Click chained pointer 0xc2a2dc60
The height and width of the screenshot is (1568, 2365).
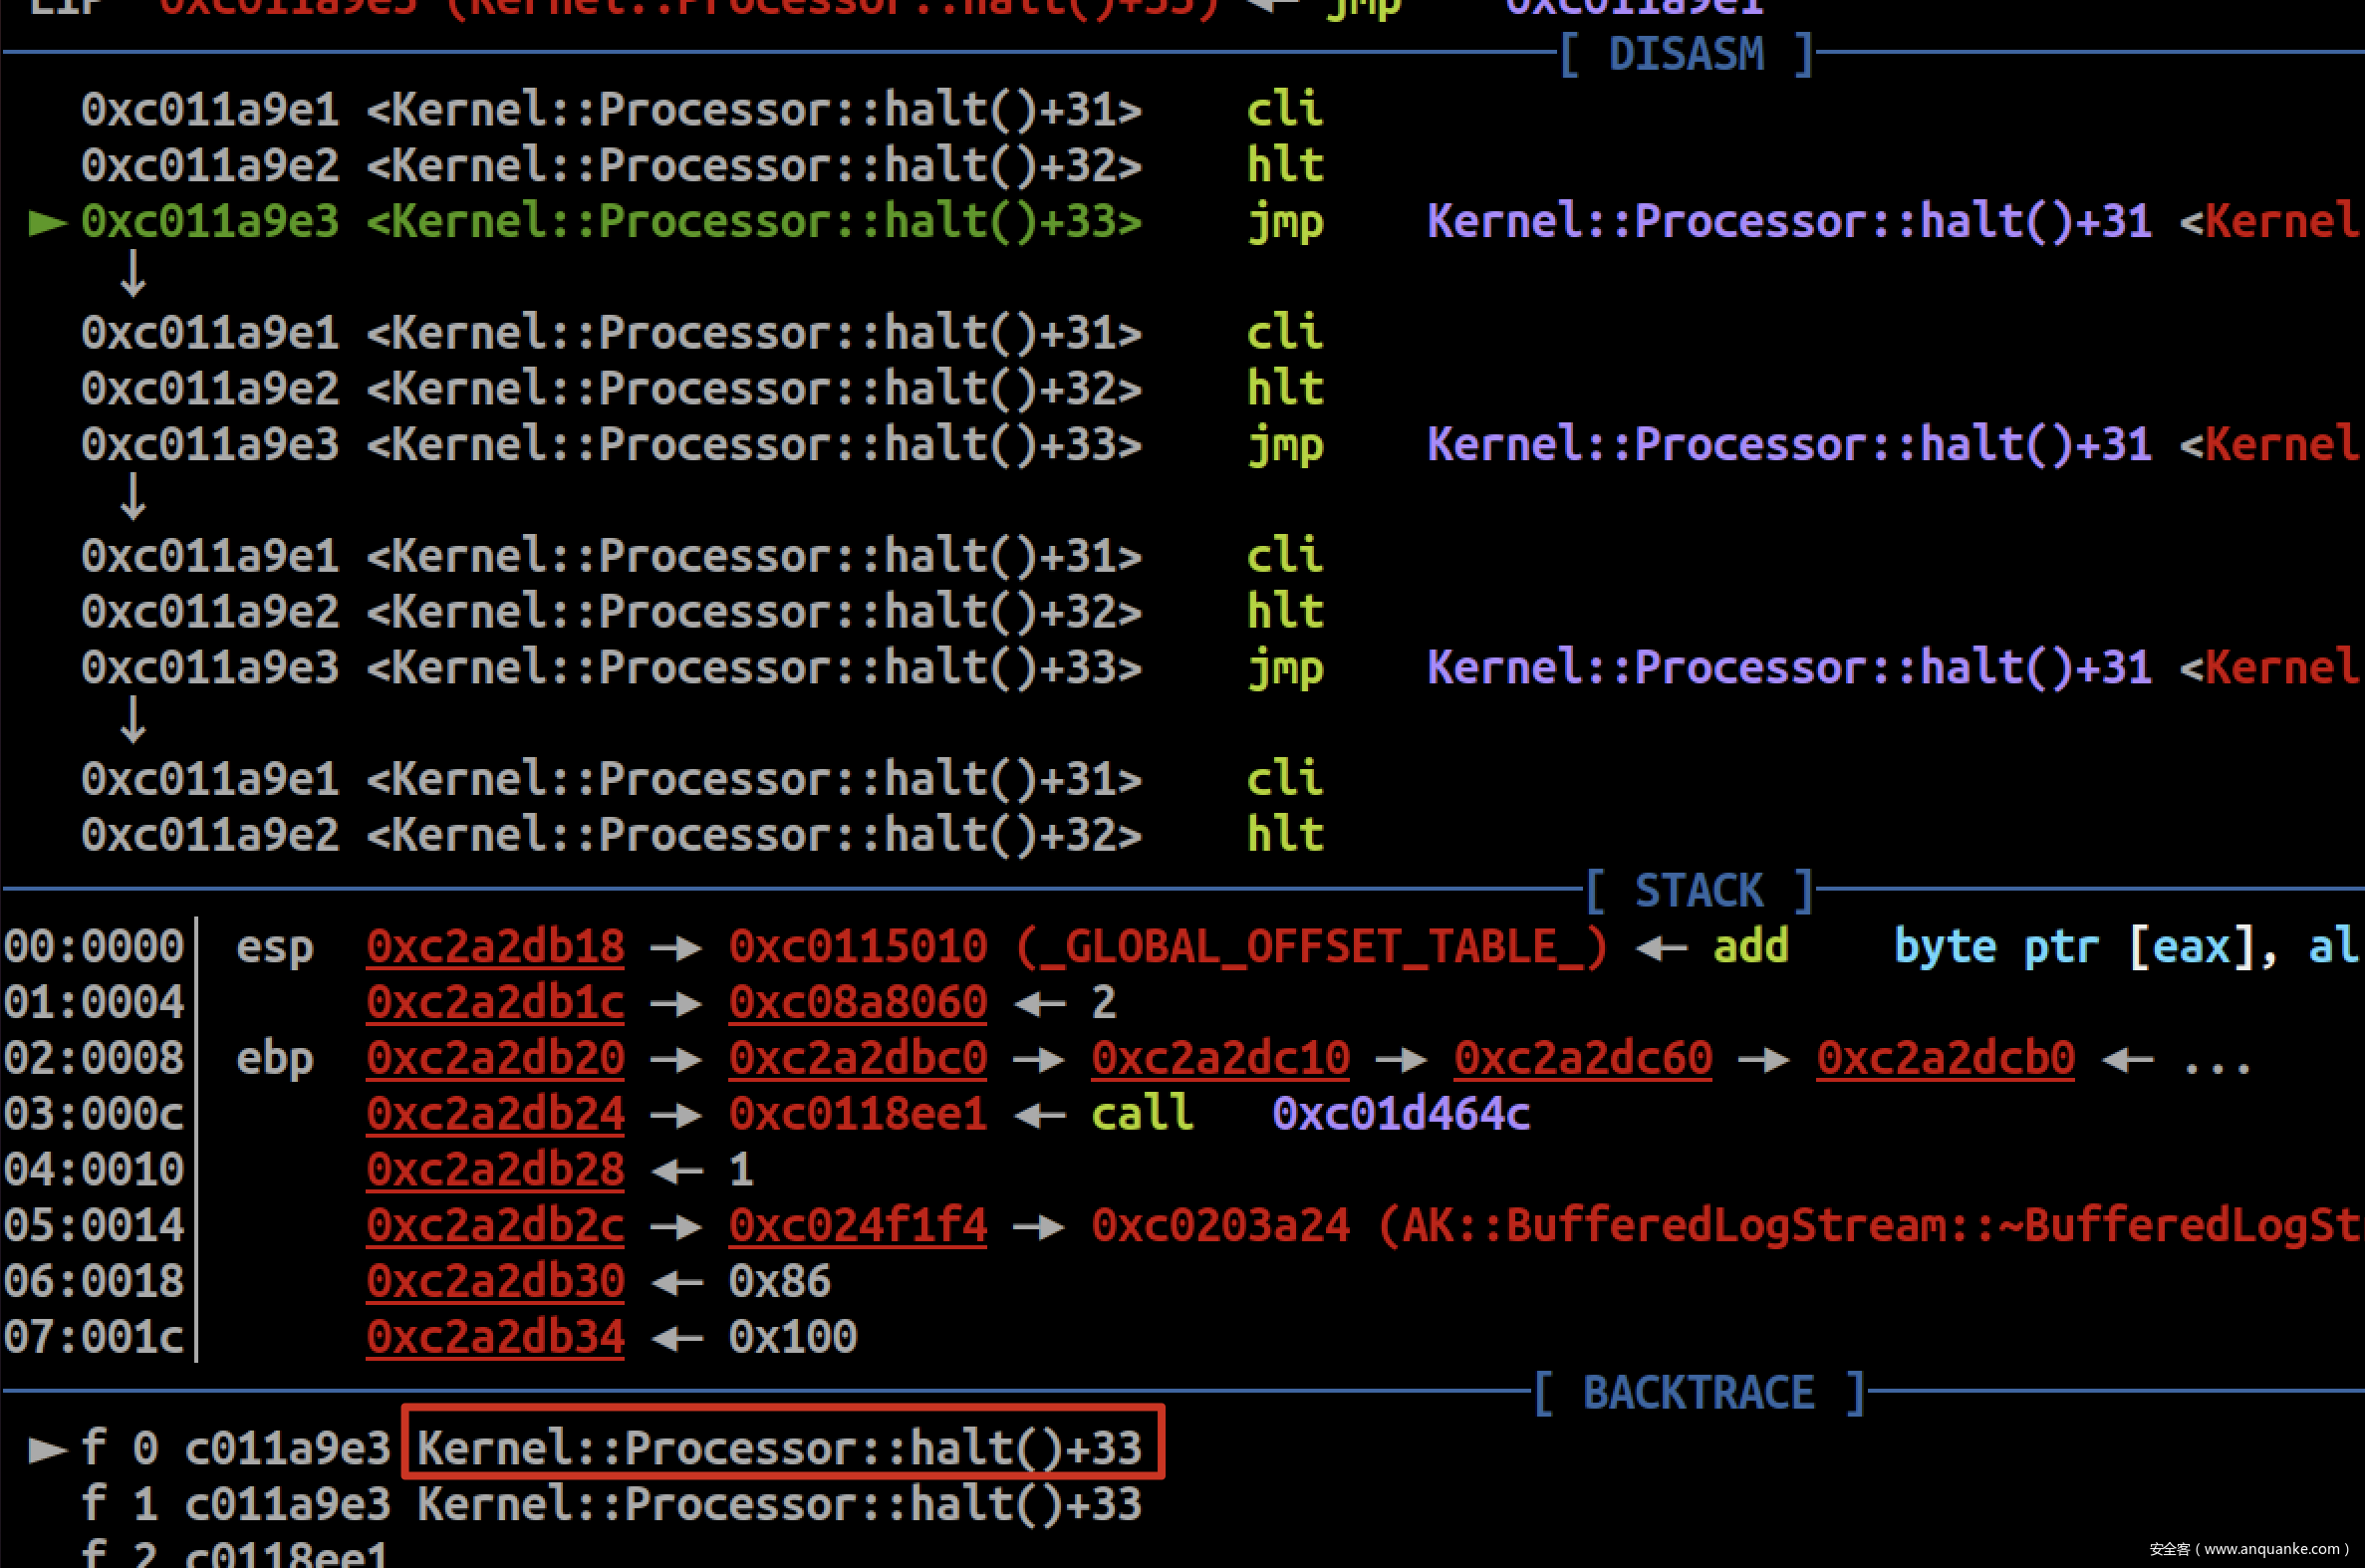[x=1582, y=1058]
